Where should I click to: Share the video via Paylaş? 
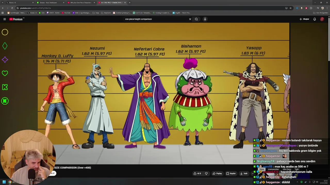[x=217, y=173]
